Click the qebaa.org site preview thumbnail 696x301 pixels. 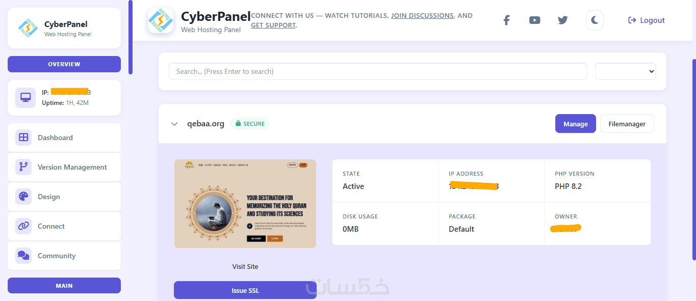245,204
